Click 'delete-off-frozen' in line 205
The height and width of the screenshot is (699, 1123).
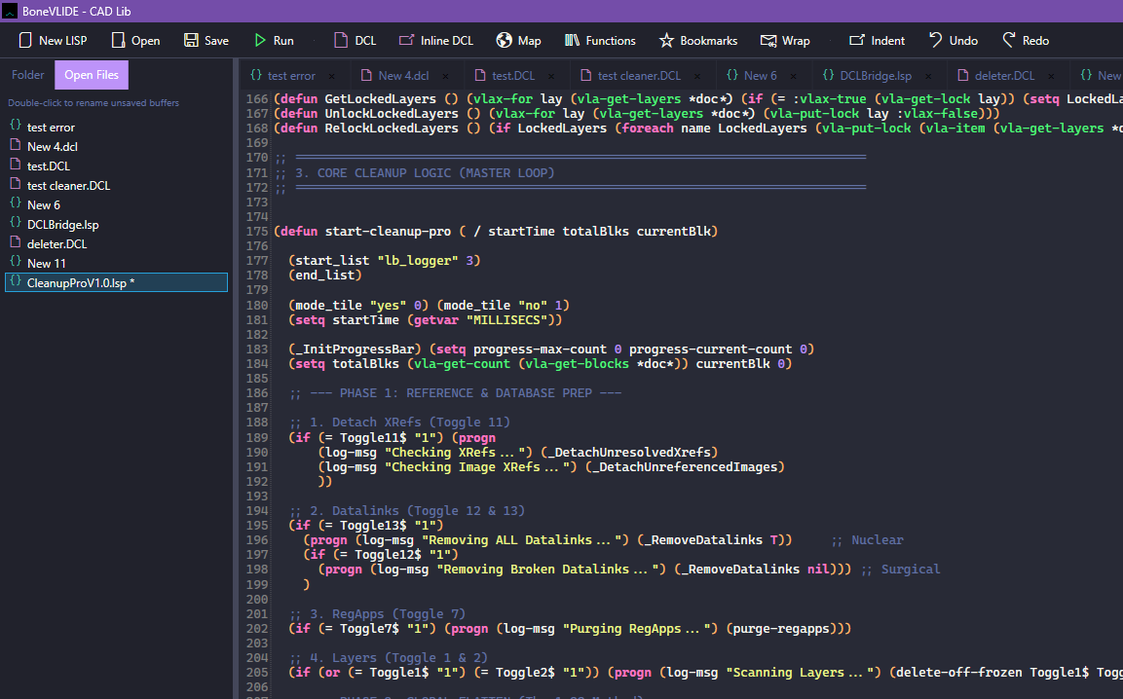point(959,673)
